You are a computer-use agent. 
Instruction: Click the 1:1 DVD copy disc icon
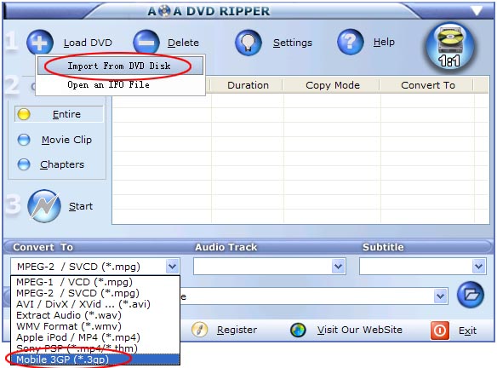tap(450, 47)
